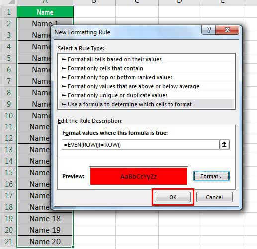
Task: Click the New Formatting Rule title bar
Action: click(x=127, y=32)
